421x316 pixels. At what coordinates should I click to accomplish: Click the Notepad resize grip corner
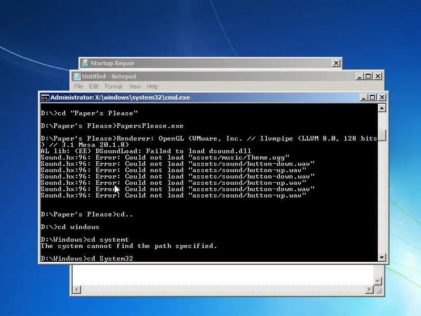[379, 291]
